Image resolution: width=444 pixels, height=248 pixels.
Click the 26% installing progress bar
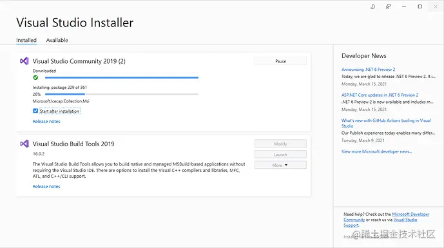122,94
